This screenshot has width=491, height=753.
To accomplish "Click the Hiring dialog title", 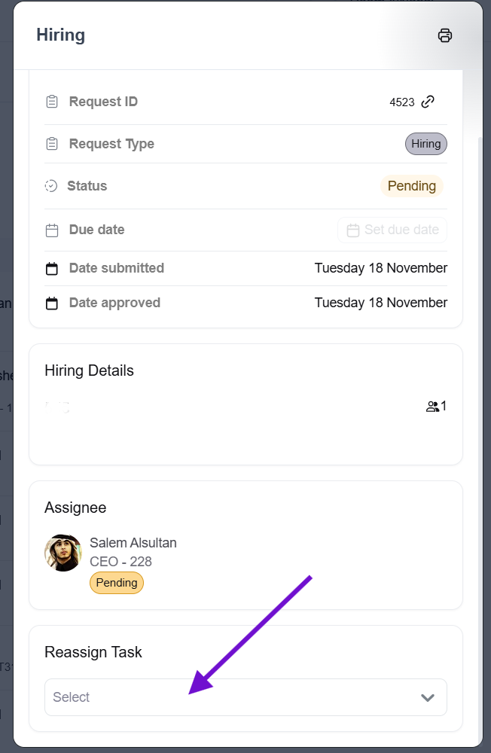I will (60, 35).
